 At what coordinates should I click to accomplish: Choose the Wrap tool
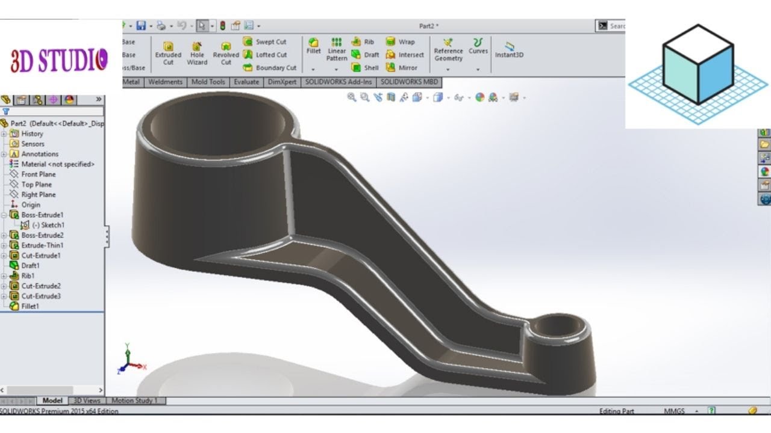[x=400, y=41]
